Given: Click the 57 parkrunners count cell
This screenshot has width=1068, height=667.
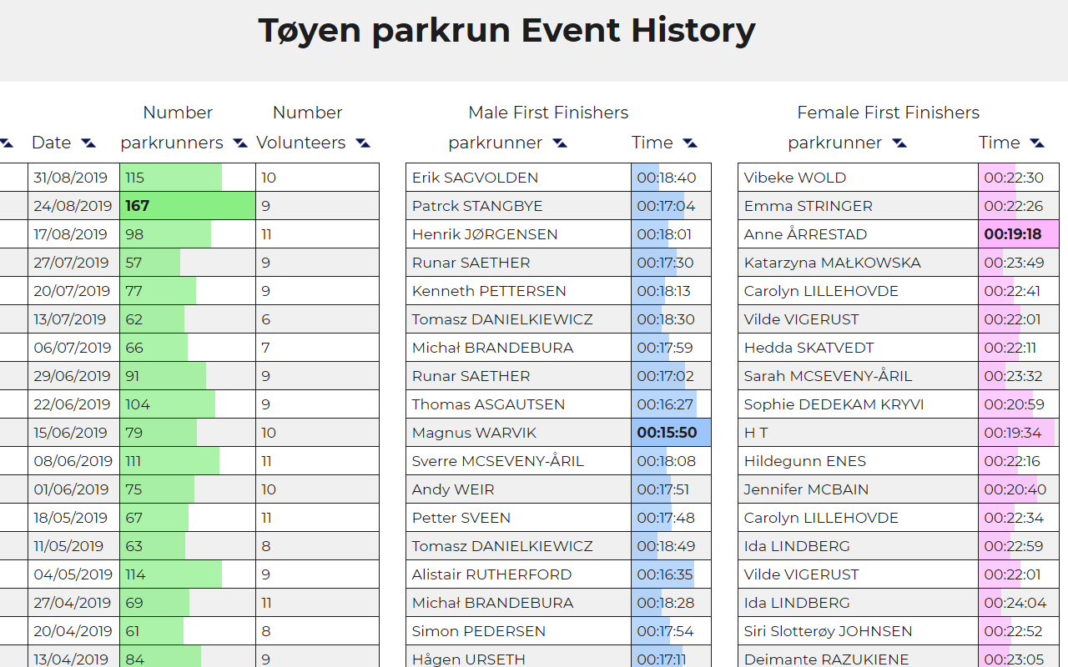Looking at the screenshot, I should pos(188,263).
